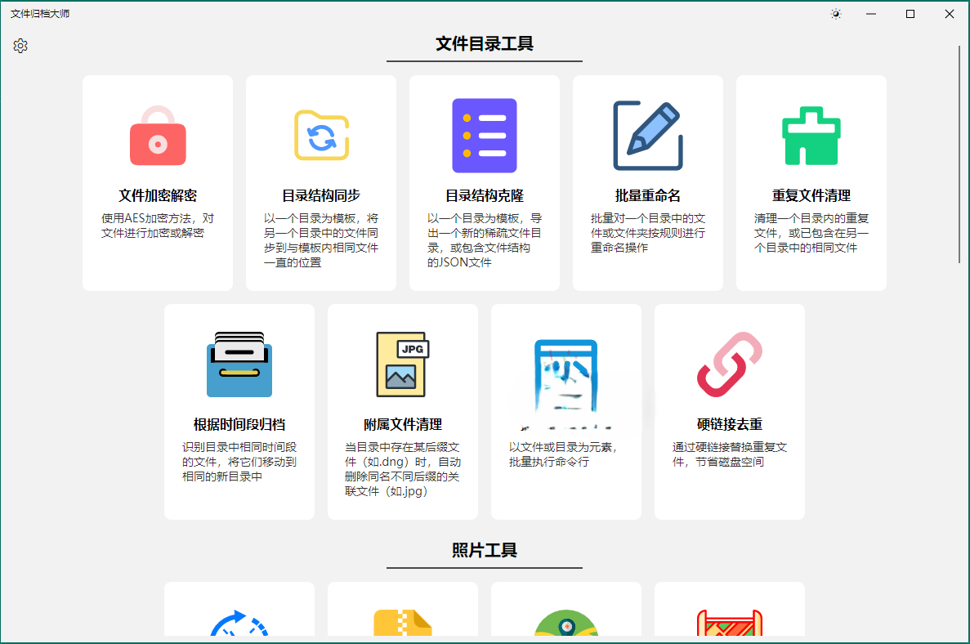The height and width of the screenshot is (644, 970).
Task: Click the vertical scrollbar thumb
Action: tap(959, 154)
